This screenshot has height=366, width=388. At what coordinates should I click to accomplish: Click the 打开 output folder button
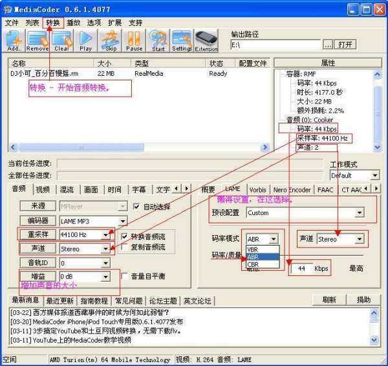pyautogui.click(x=345, y=45)
